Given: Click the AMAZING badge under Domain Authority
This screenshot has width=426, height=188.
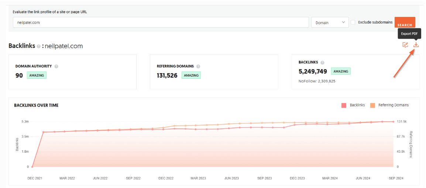Looking at the screenshot, I should tap(37, 75).
